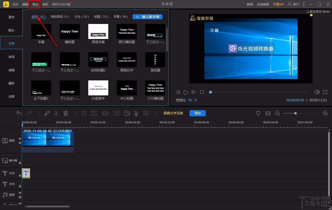Lock the empty second 文字 track
The width and height of the screenshot is (332, 210).
(x=20, y=186)
